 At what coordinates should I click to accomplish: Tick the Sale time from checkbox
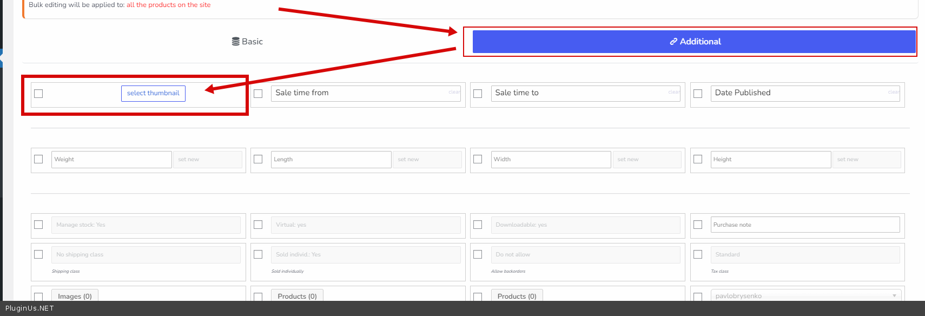(258, 94)
